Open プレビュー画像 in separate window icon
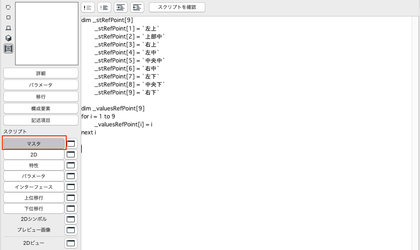This screenshot has height=250, width=420. point(71,230)
